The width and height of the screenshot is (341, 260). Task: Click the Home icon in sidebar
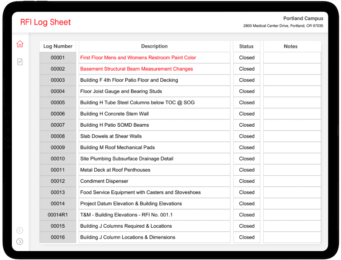[x=20, y=44]
